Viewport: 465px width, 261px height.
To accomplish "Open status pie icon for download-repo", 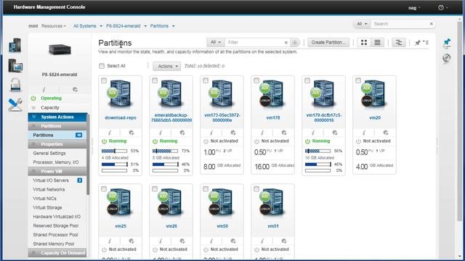I will pyautogui.click(x=131, y=133).
